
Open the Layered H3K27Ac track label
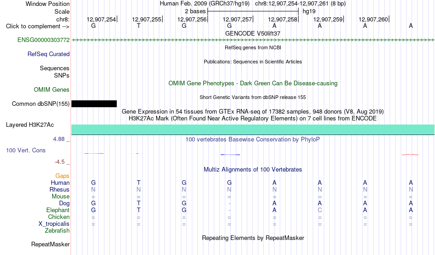point(30,125)
